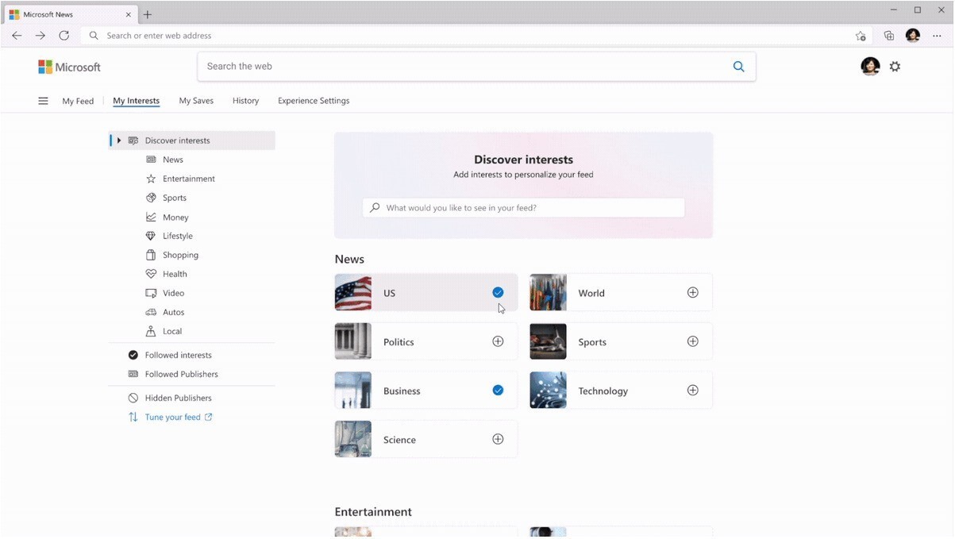Click the Science category thumbnail
955x539 pixels.
tap(353, 439)
